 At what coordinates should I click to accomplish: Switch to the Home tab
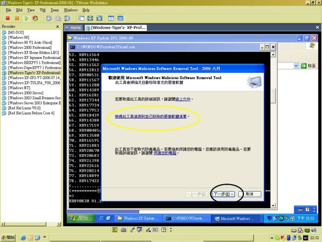73,27
